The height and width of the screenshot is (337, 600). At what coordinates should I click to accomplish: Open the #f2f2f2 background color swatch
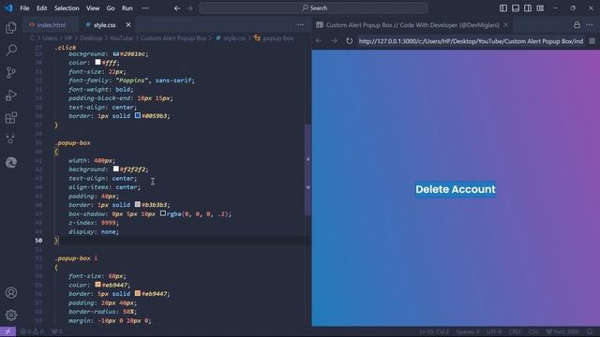tap(116, 168)
